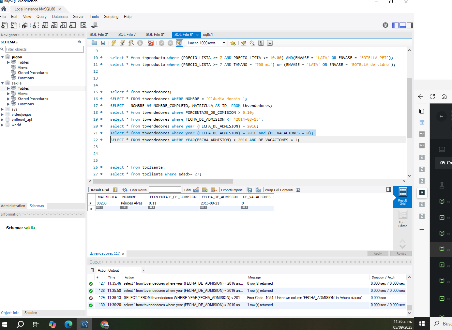Create new view icon
Image resolution: width=452 pixels, height=330 pixels.
click(x=54, y=25)
